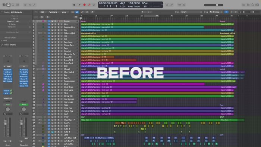
Task: Toggle the highlighted Flex icon
Action: click(x=77, y=12)
